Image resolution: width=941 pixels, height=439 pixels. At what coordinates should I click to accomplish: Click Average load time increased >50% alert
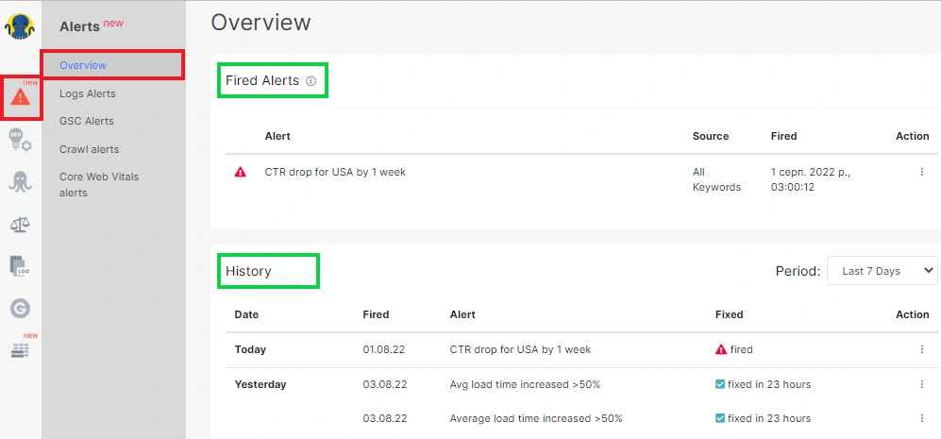(536, 418)
